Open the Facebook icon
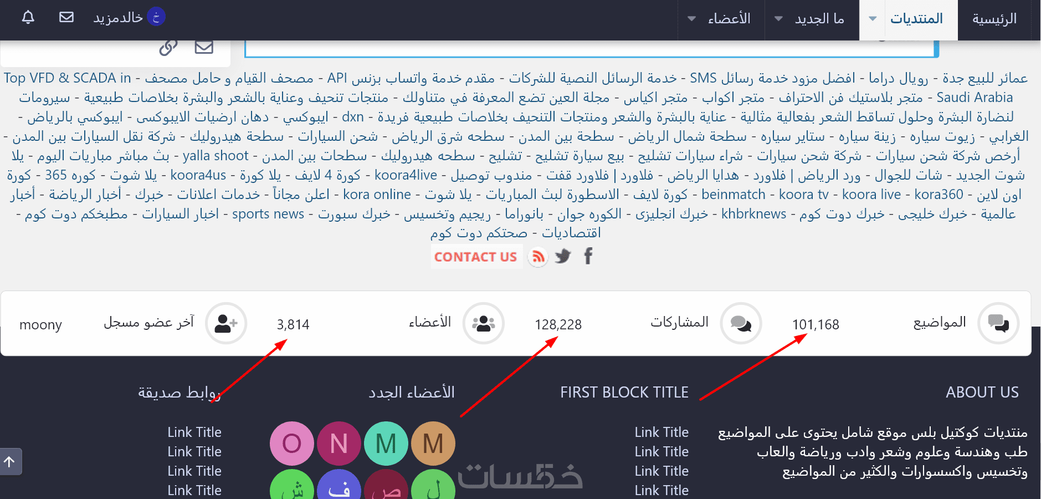 [x=588, y=256]
